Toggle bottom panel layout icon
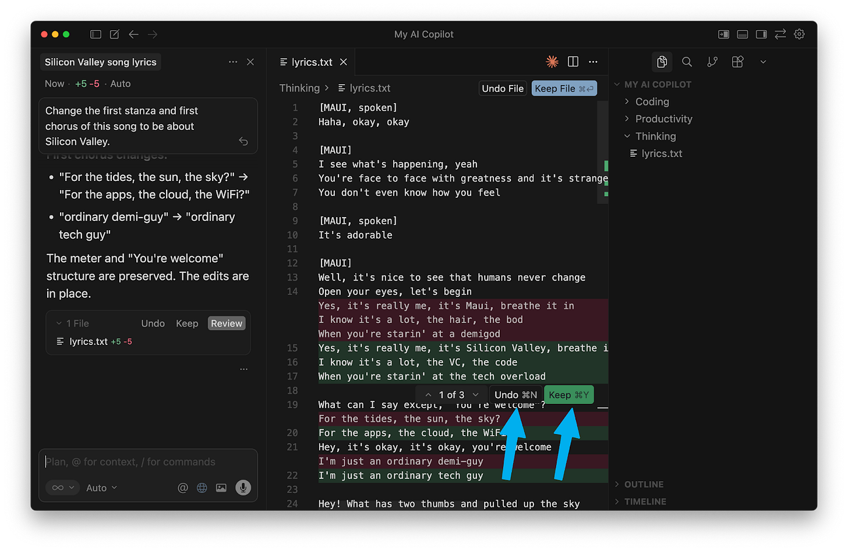Viewport: 848px width, 551px height. click(x=743, y=34)
